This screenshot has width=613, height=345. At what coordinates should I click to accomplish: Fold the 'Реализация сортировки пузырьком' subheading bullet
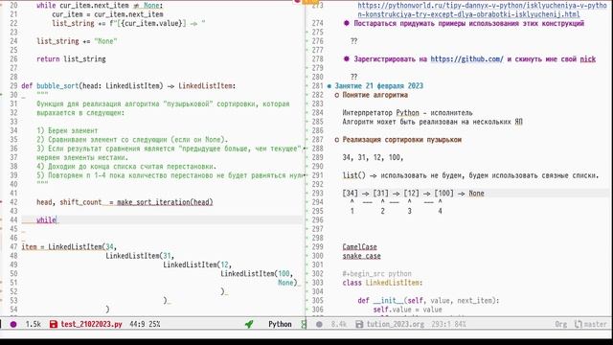click(337, 140)
